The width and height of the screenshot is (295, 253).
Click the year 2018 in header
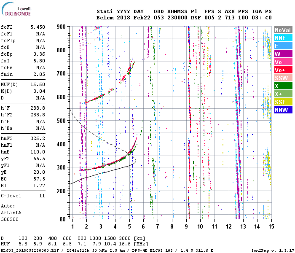point(123,18)
